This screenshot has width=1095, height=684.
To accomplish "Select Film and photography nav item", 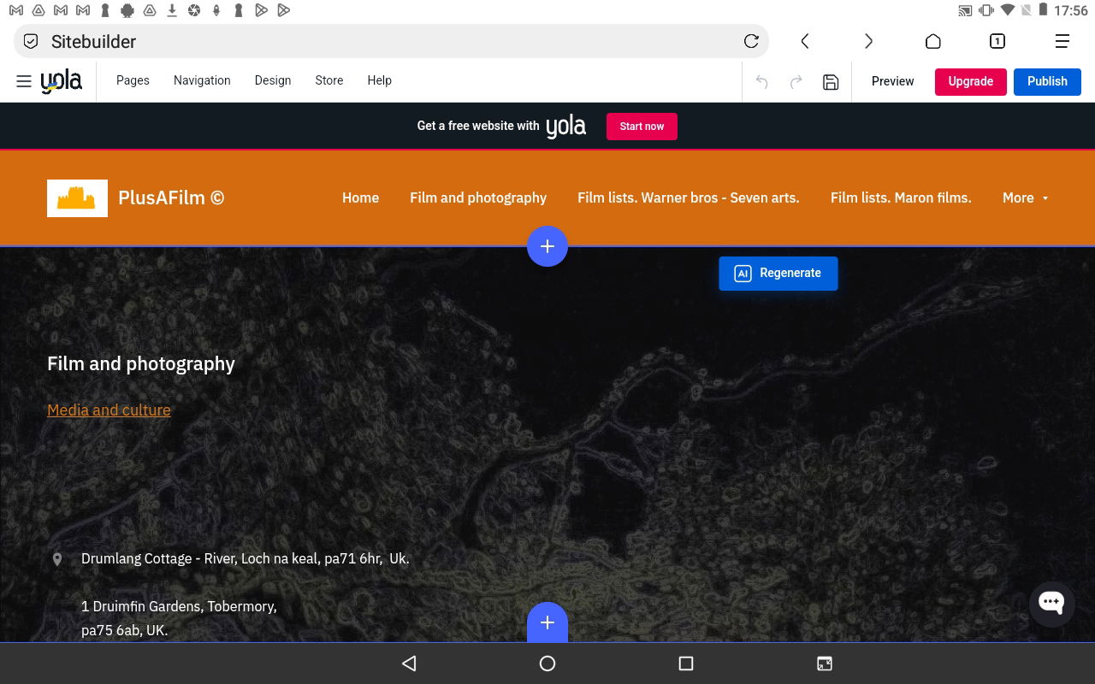I will 478,198.
